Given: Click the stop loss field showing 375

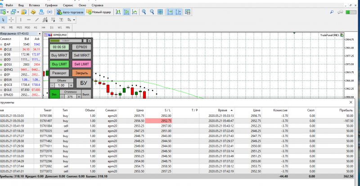Looking at the screenshot, I should [x=70, y=97].
